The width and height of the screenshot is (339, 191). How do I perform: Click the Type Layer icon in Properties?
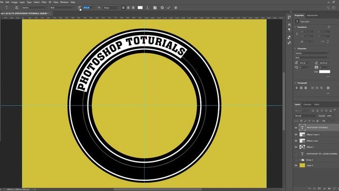pos(297,21)
